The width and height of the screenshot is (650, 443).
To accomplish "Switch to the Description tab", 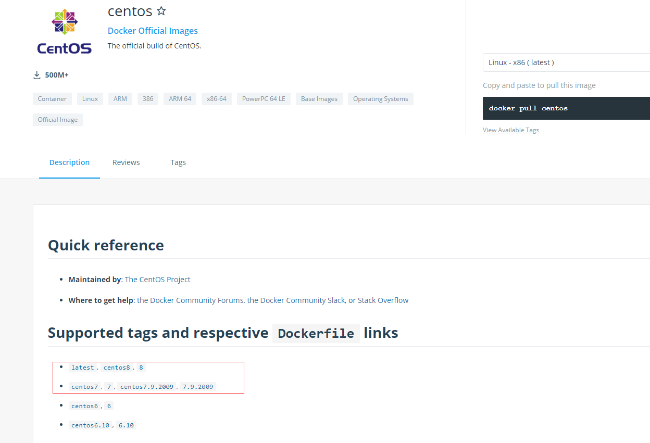I will [x=69, y=162].
